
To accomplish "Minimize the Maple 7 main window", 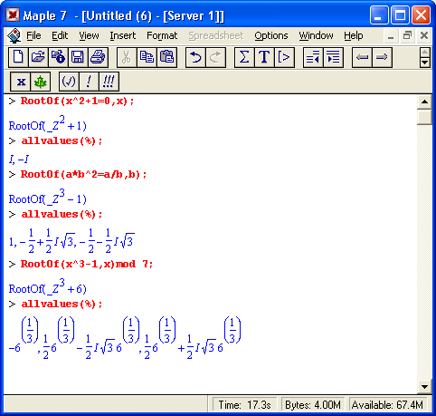I will click(x=379, y=15).
